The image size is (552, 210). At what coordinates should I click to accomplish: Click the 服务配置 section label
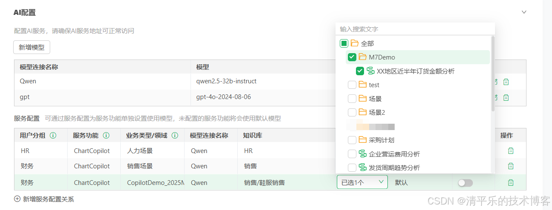(x=27, y=118)
